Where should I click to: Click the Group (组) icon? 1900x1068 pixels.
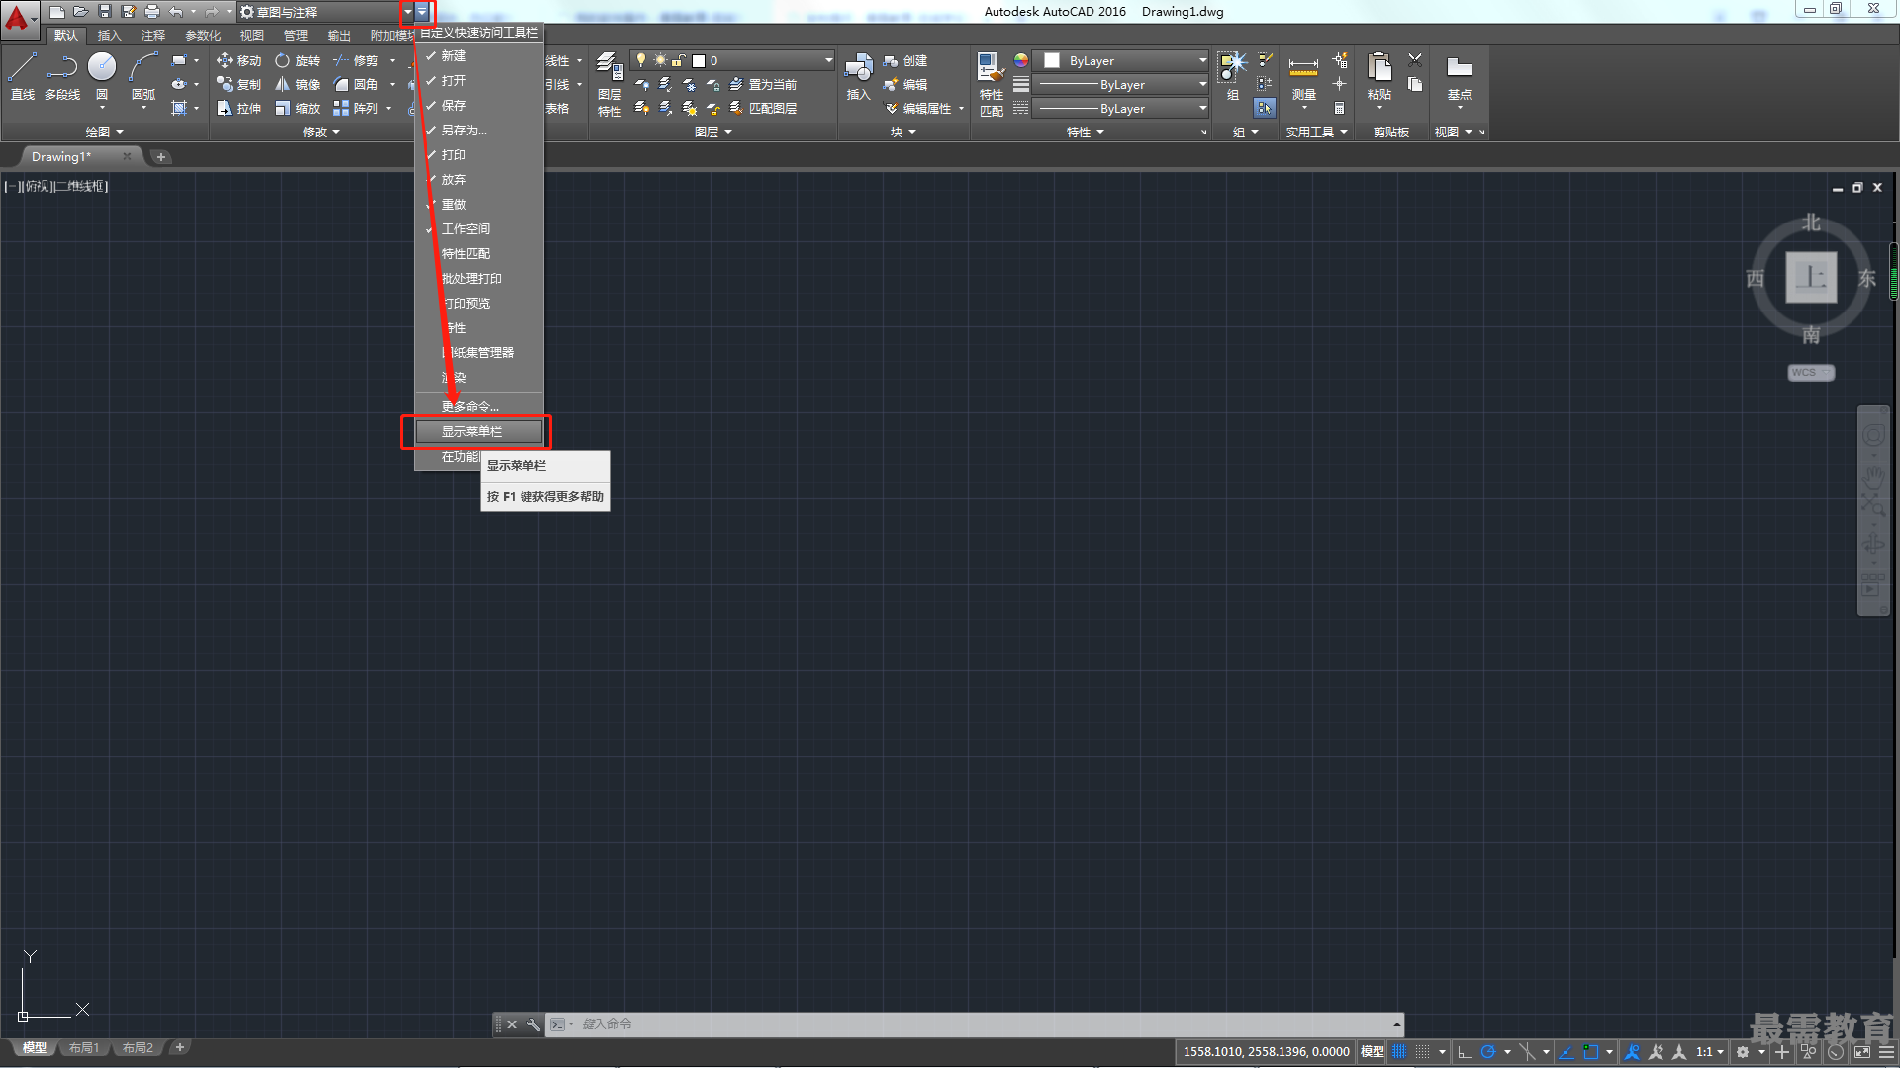point(1232,77)
